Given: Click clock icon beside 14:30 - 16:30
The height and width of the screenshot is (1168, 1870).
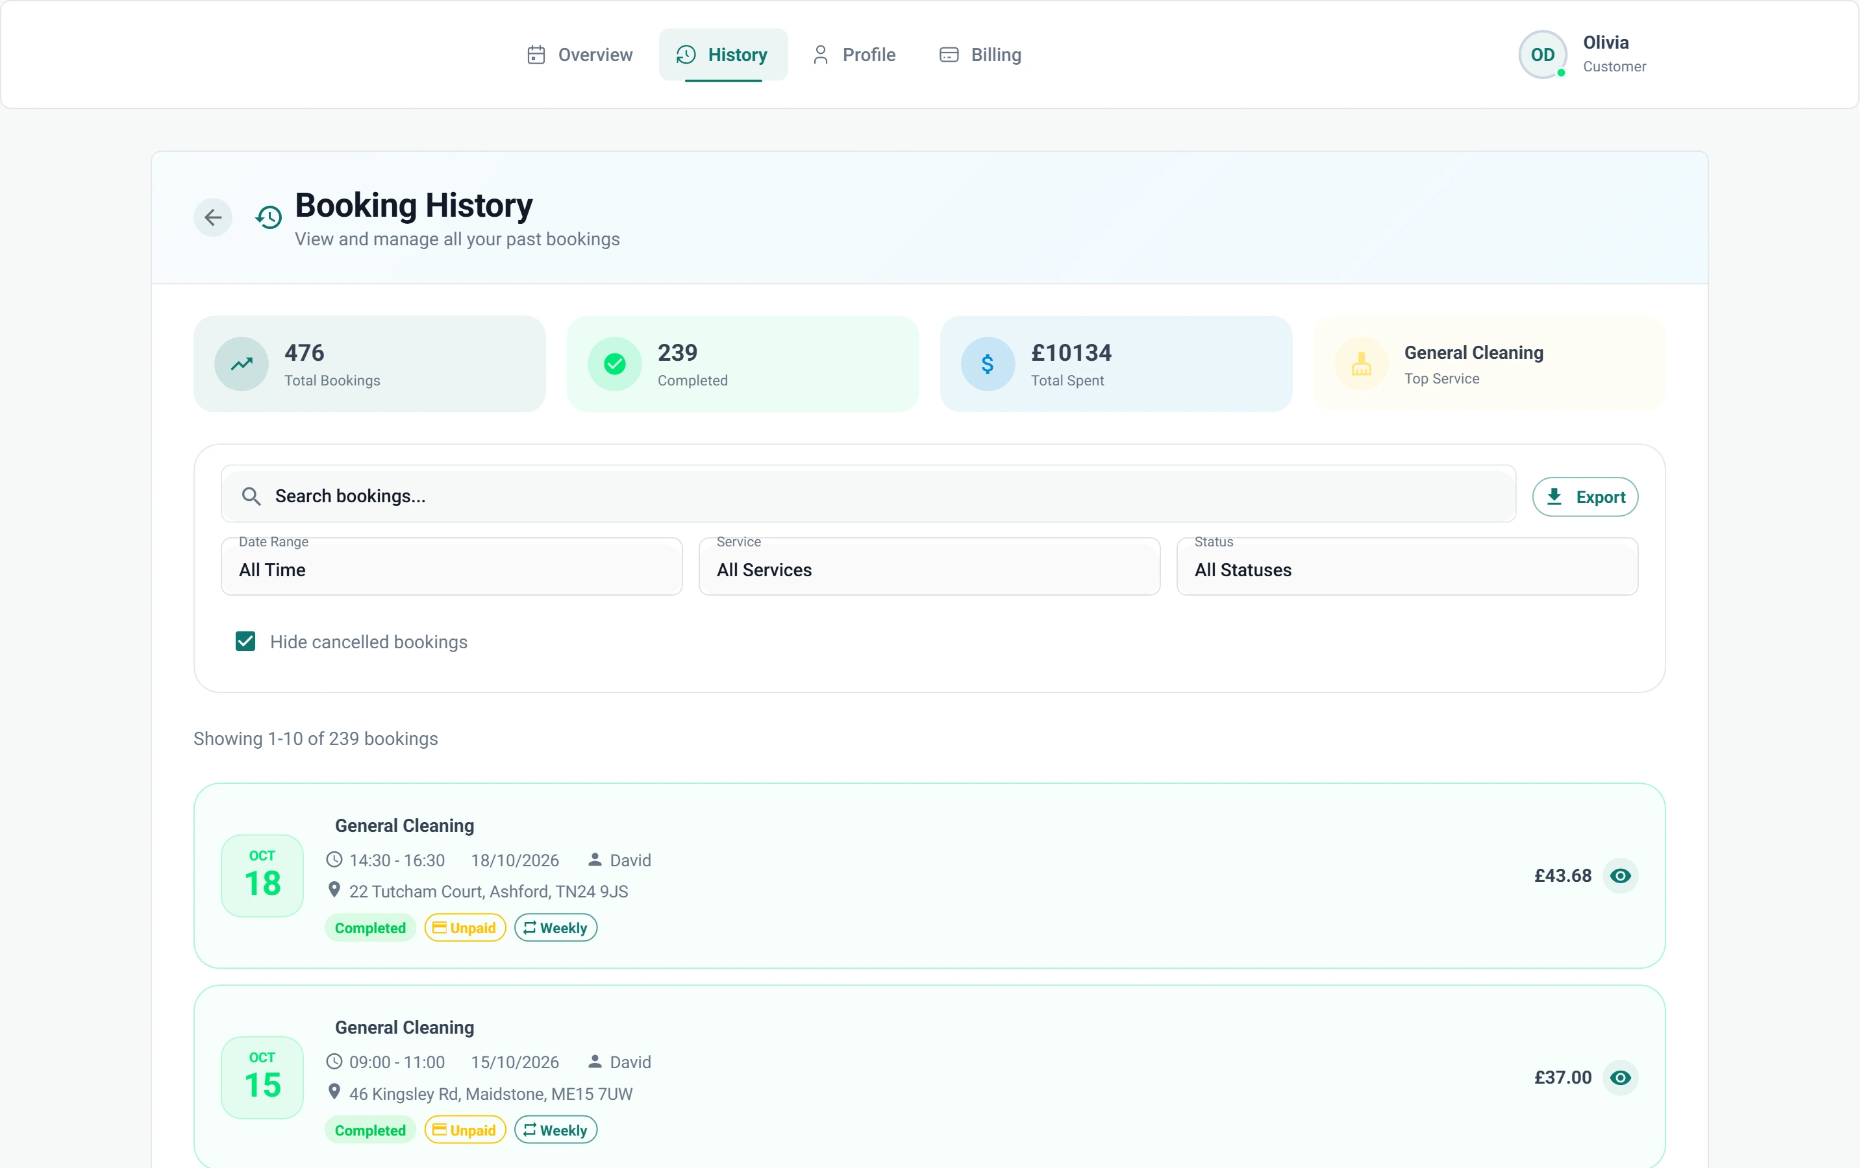Looking at the screenshot, I should tap(334, 860).
